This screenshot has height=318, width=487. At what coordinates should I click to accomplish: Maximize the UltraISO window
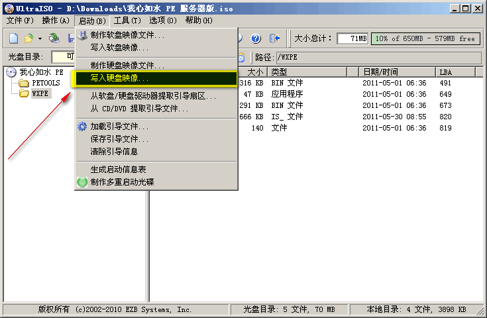[466, 9]
